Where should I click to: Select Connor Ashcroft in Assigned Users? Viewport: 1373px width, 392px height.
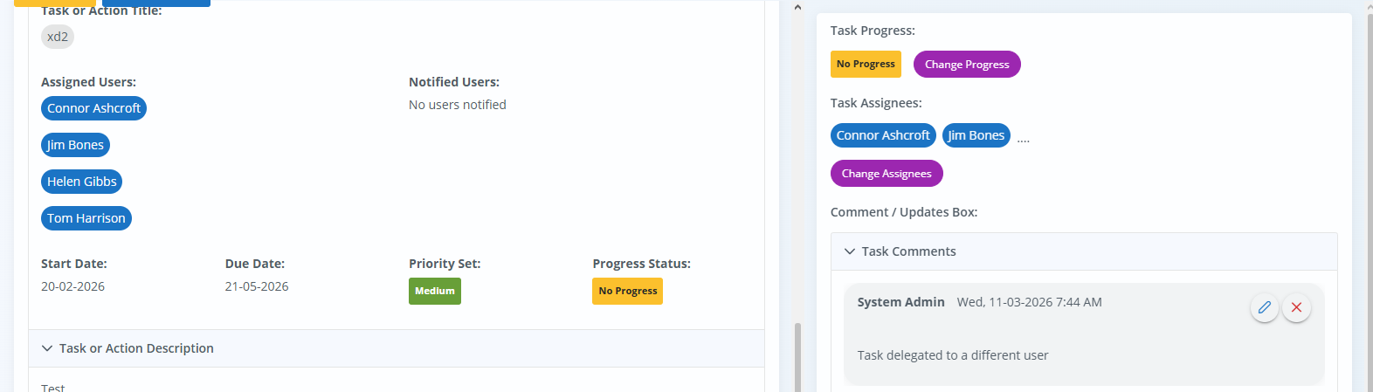tap(93, 108)
